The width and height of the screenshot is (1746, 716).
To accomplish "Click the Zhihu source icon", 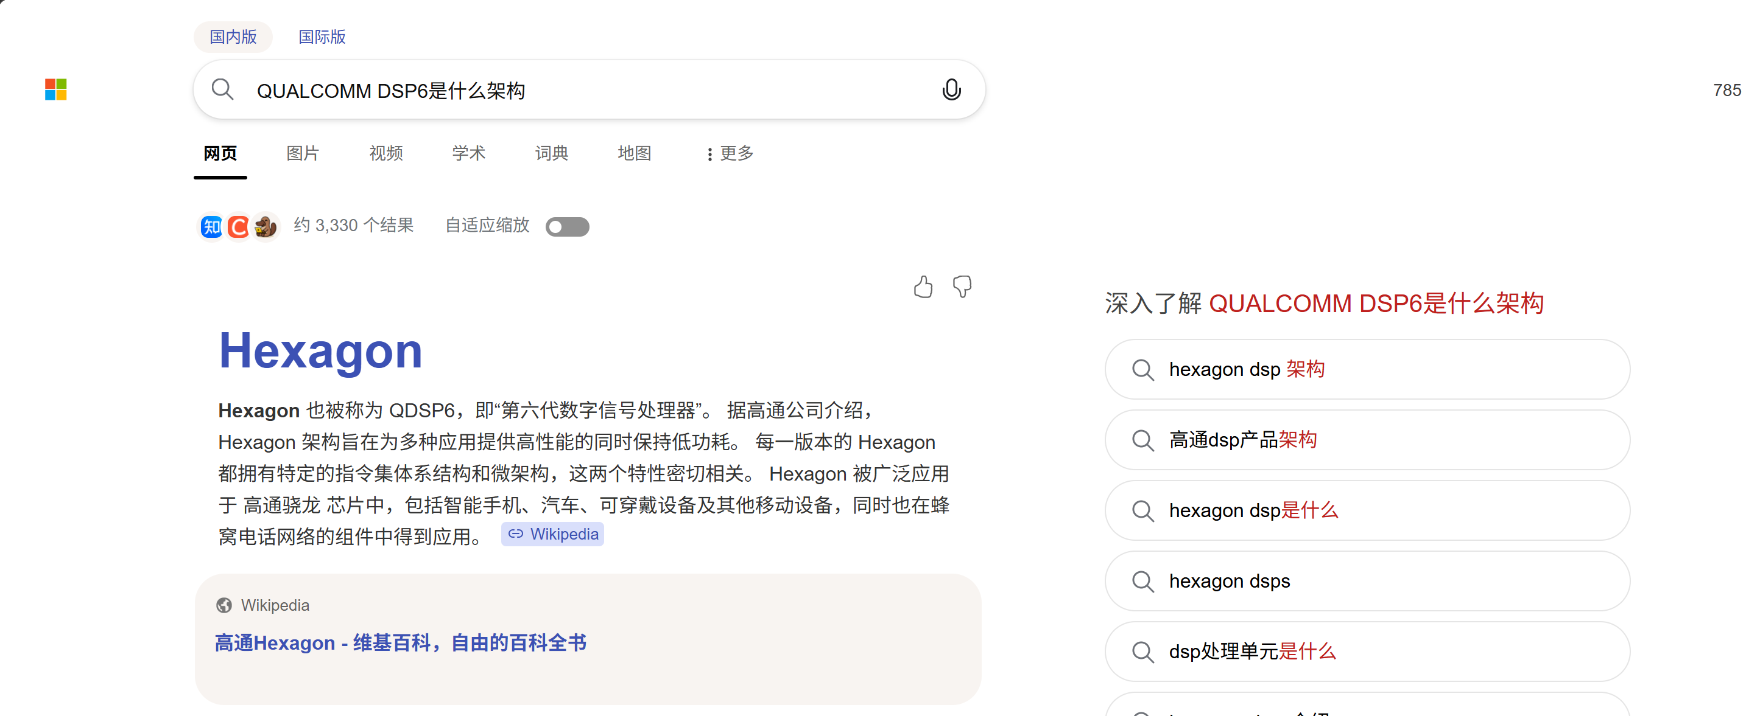I will 211,227.
